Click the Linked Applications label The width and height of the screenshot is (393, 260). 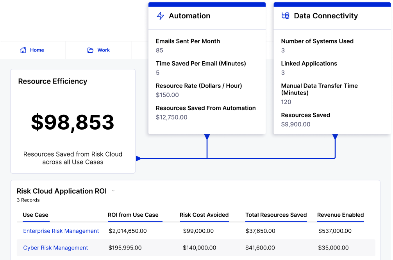309,63
